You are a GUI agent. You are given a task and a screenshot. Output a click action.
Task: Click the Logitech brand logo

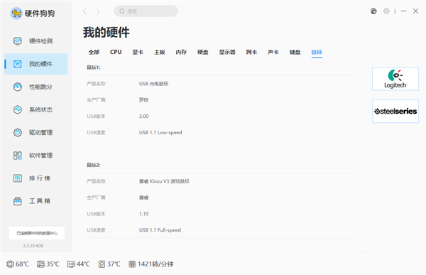395,79
